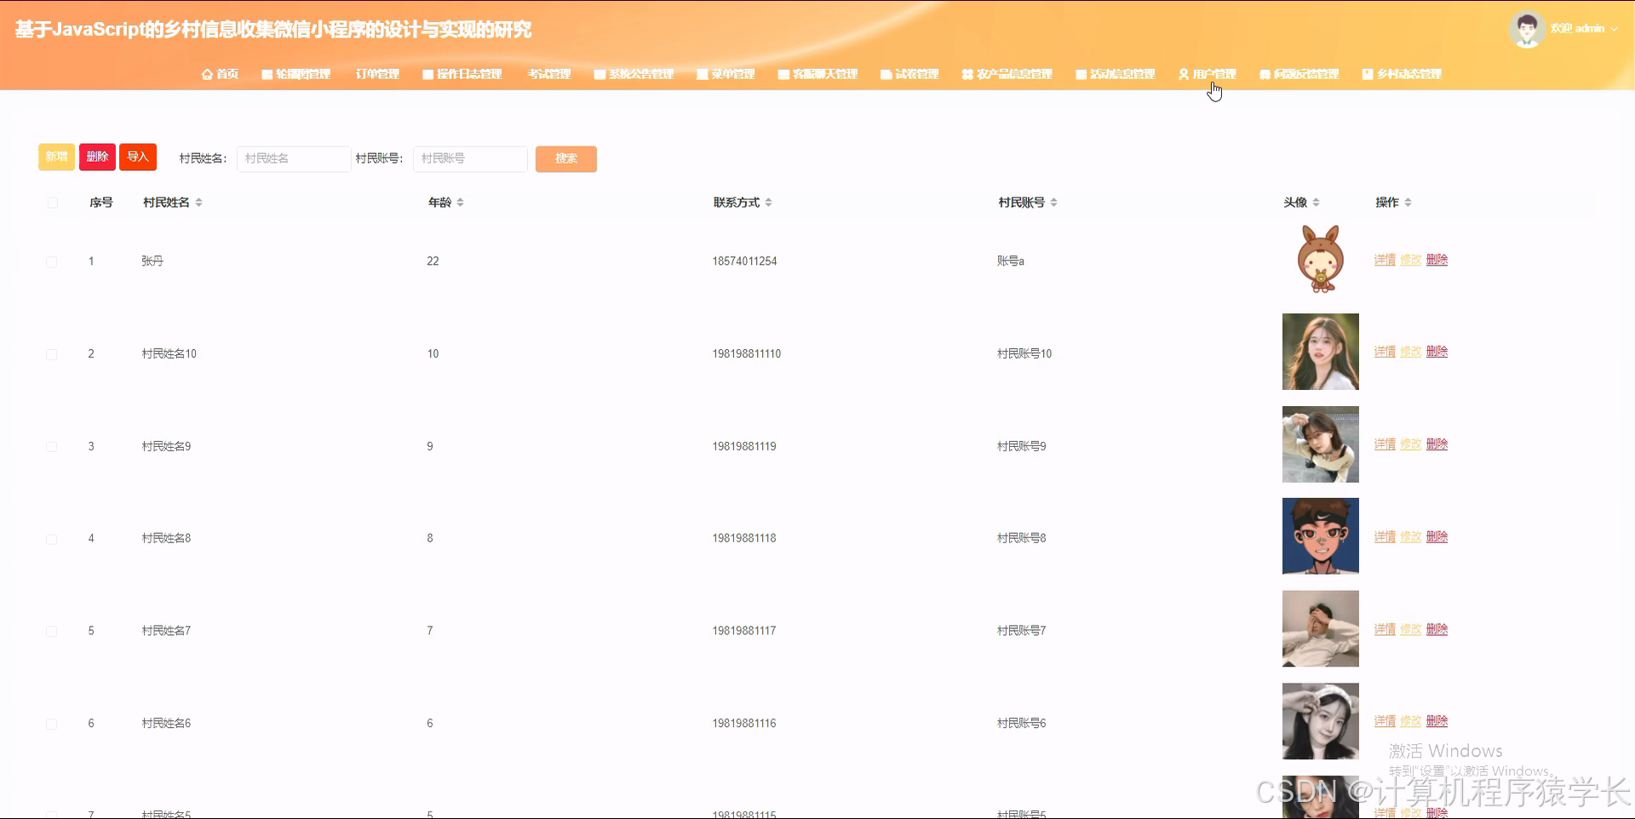Open 活动信息管理 menu
This screenshot has height=819, width=1635.
tap(1116, 74)
